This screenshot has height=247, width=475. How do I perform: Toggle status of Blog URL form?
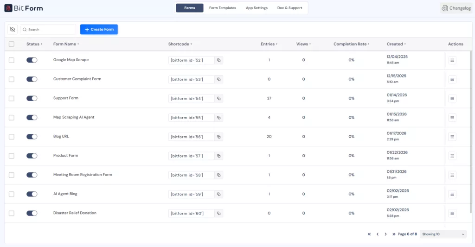coord(32,137)
